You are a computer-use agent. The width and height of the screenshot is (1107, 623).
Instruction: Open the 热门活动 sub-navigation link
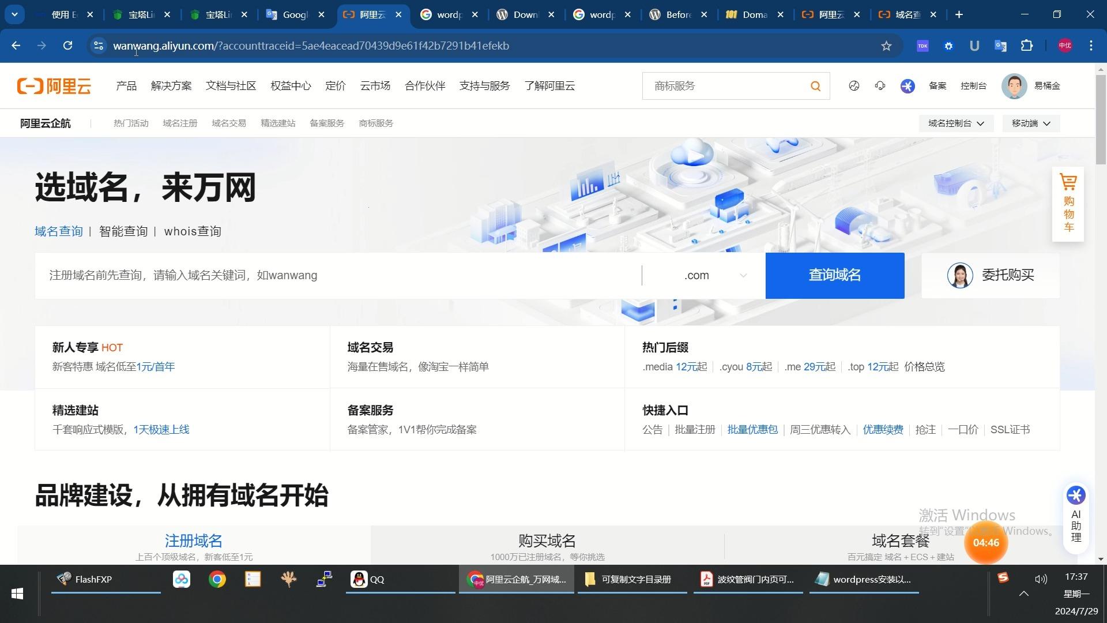coord(131,123)
